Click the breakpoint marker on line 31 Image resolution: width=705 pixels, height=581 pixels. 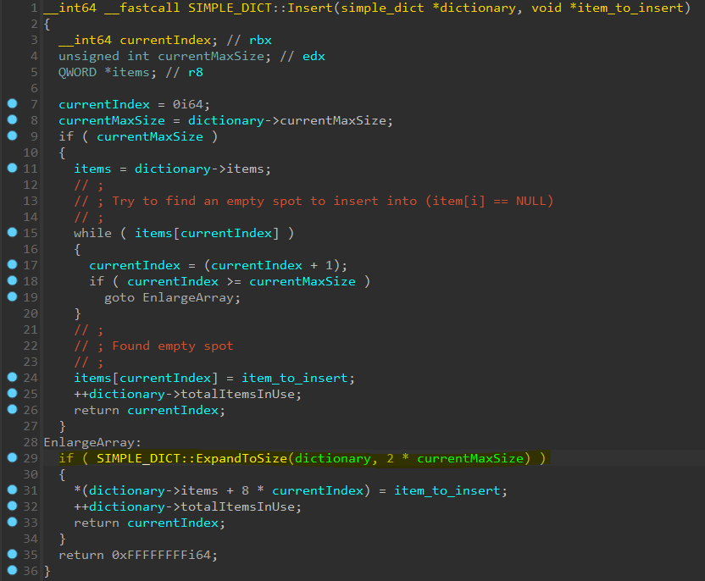tap(12, 490)
